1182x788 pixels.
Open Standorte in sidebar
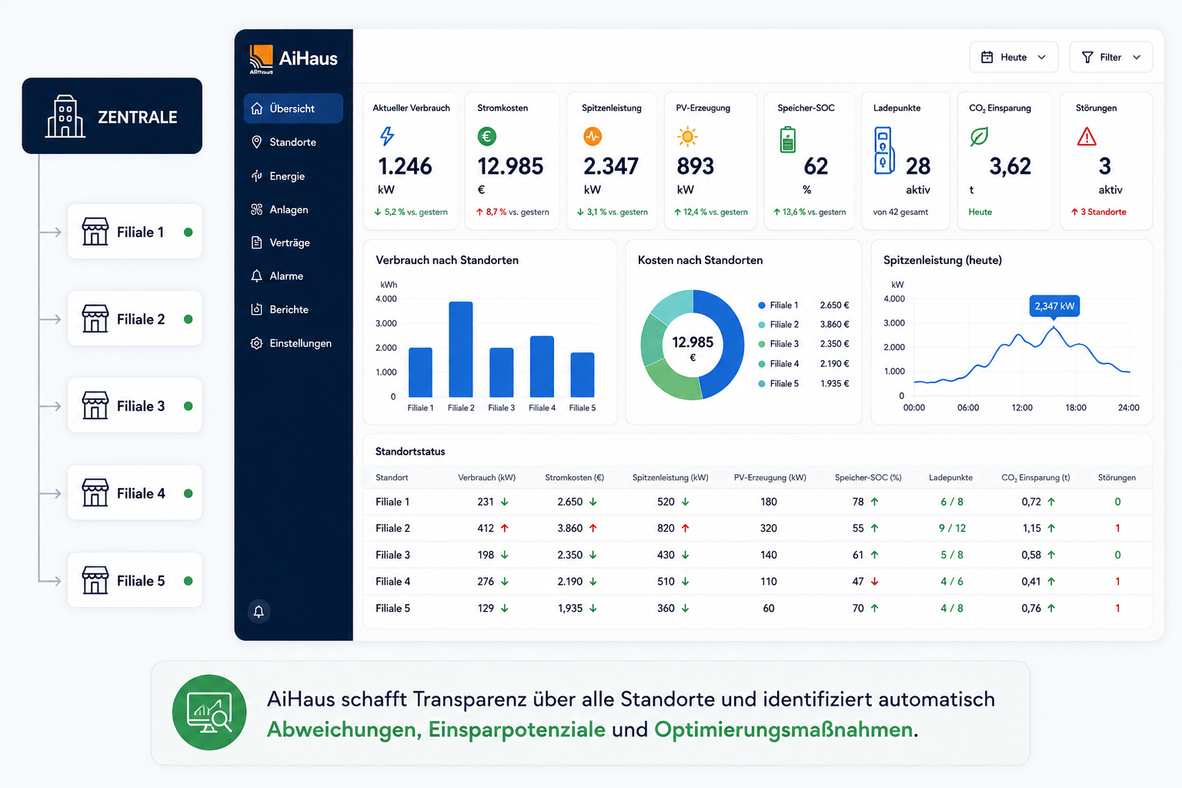293,142
